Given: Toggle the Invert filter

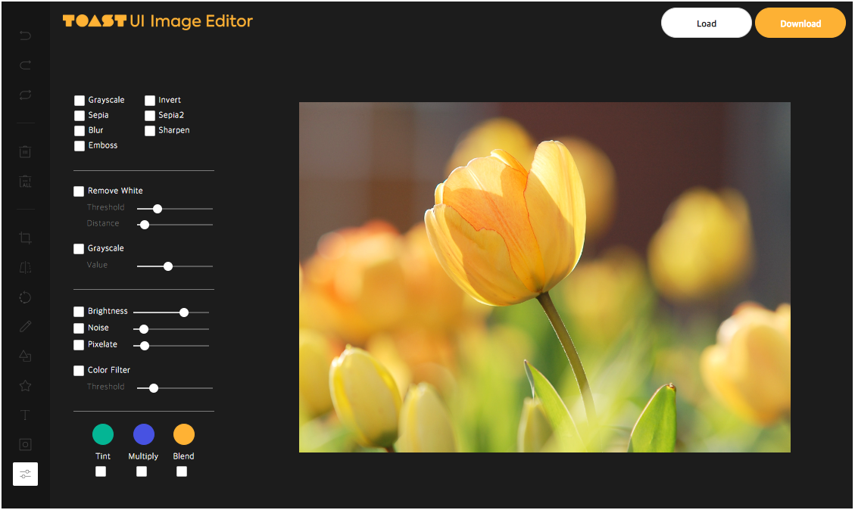Looking at the screenshot, I should tap(150, 99).
